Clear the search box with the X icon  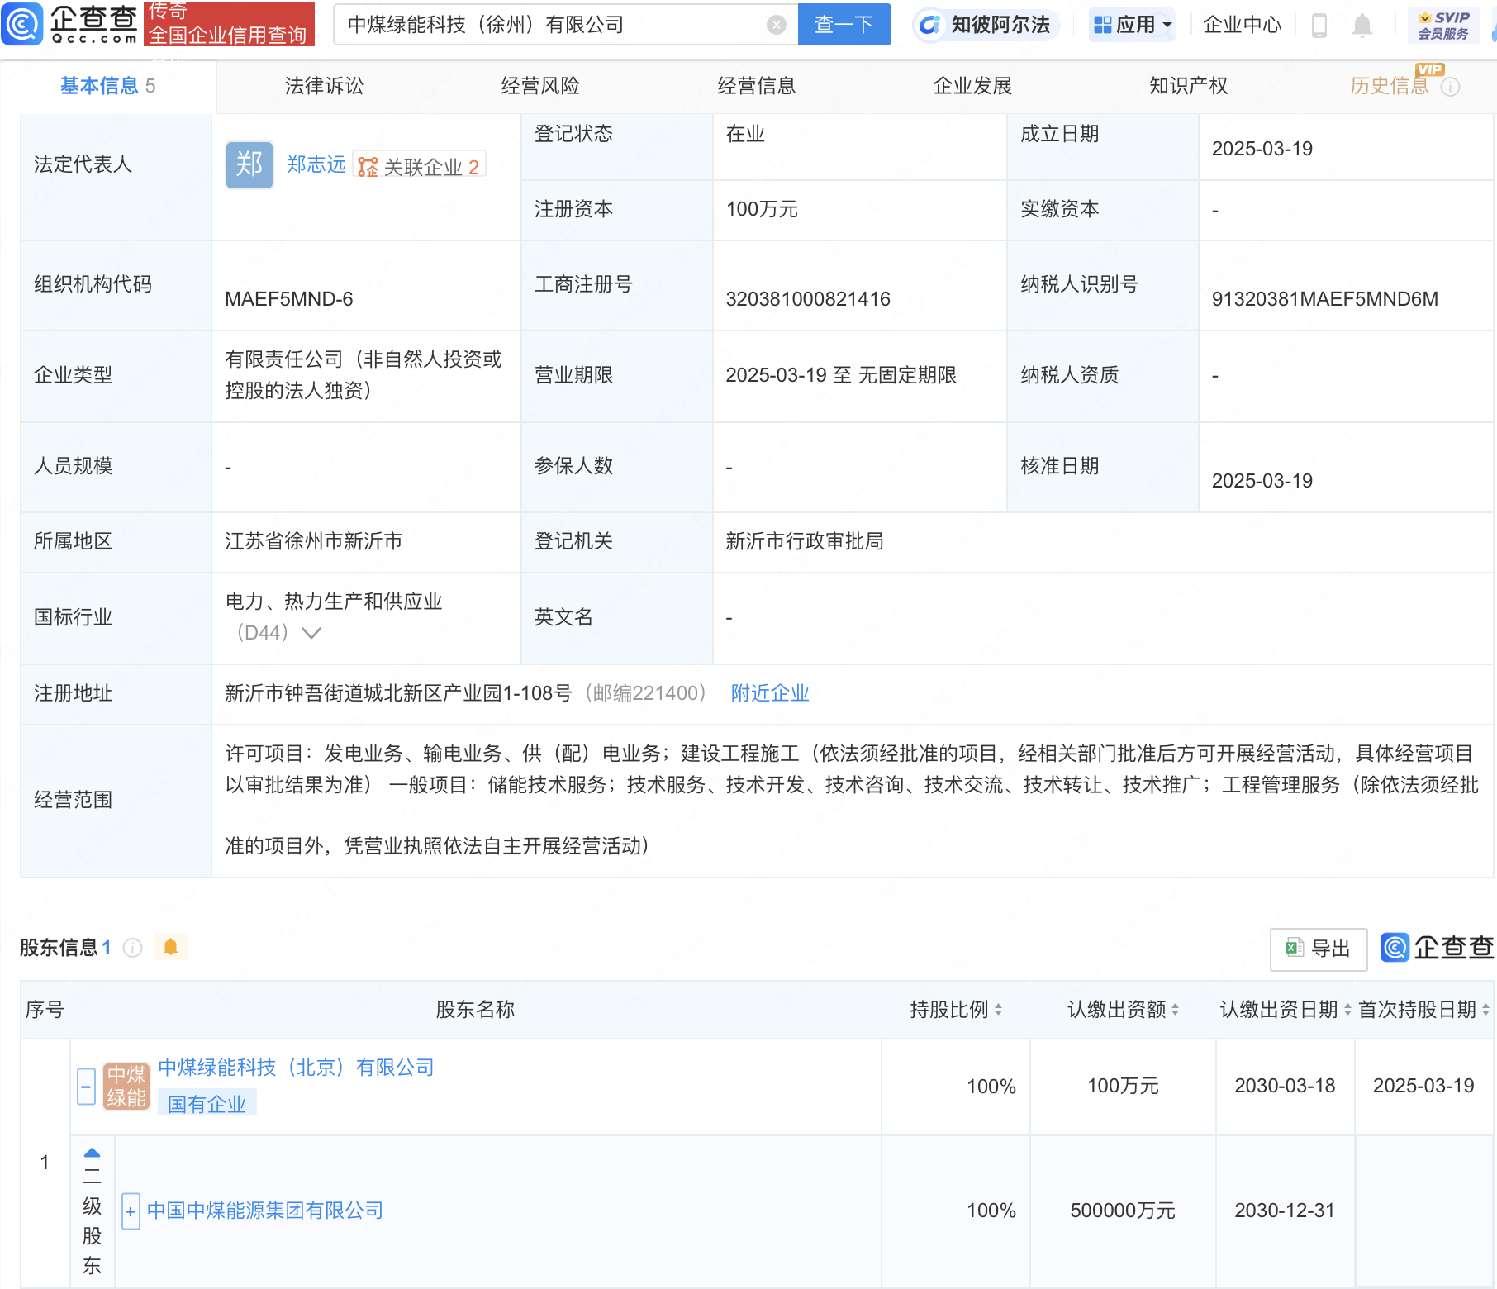[776, 25]
